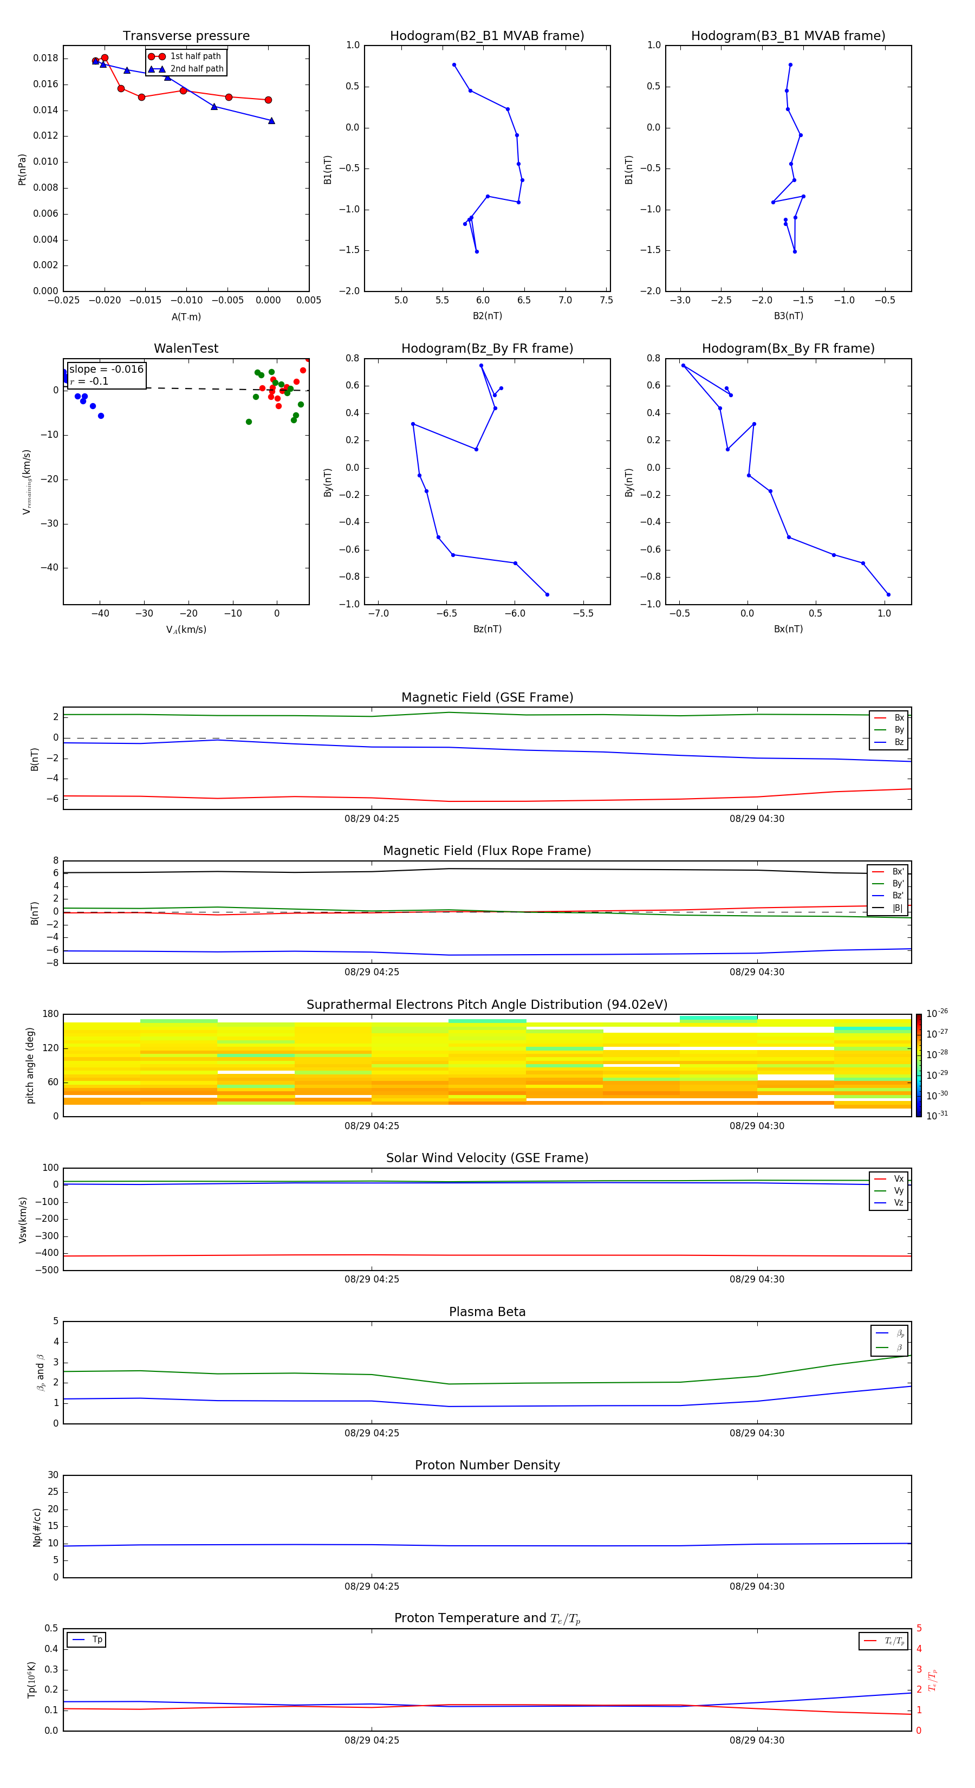Click the 'pitch angle (deg)' axis label
975x1788 pixels.
[30, 1065]
